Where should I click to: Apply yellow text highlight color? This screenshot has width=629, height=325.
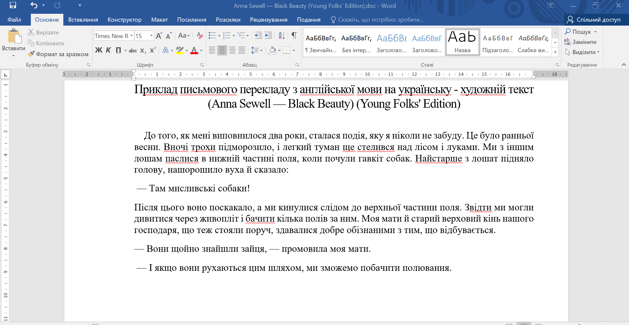[179, 50]
